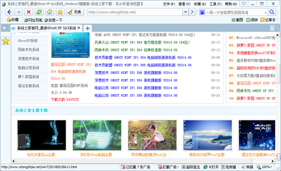
Task: Open 深度技术系统 category
Action: pyautogui.click(x=28, y=59)
